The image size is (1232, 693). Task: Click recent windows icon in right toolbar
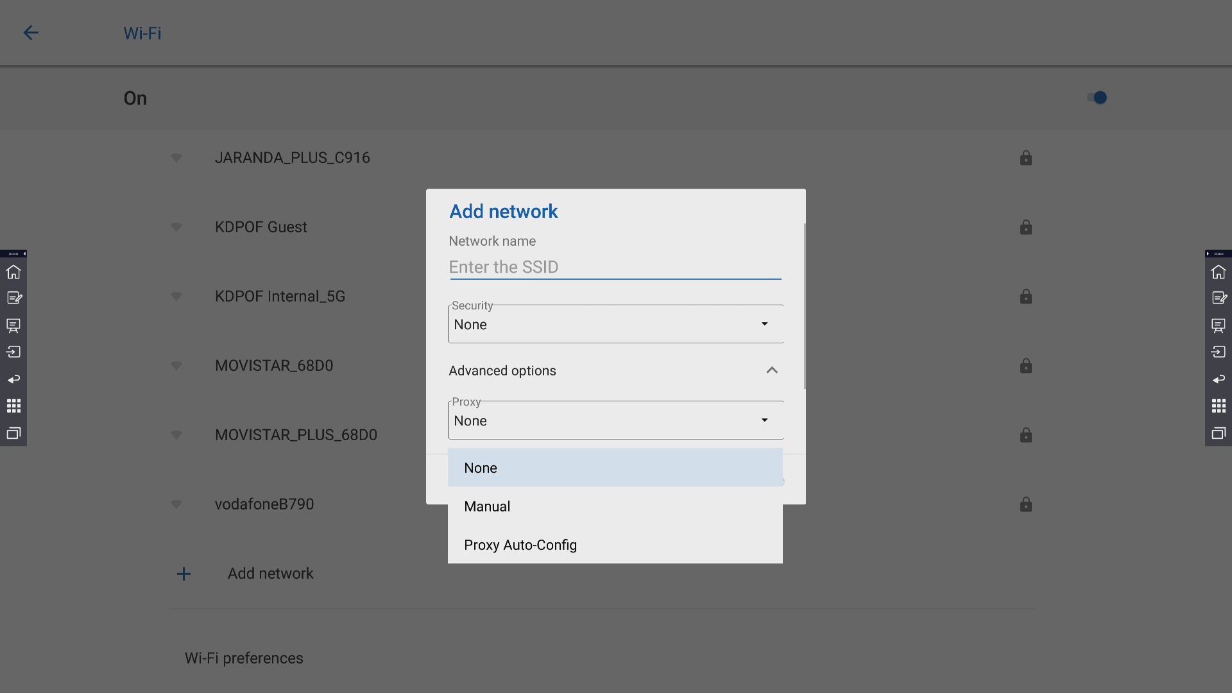point(1218,433)
